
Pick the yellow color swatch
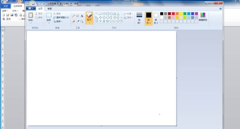click(x=181, y=14)
